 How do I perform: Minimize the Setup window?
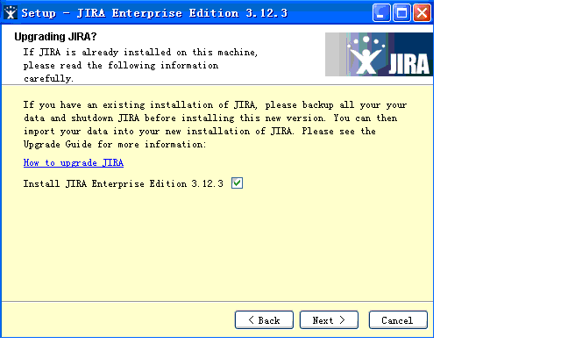[x=381, y=13]
